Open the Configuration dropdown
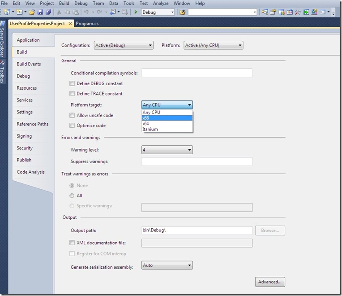342x296 pixels. click(x=124, y=45)
